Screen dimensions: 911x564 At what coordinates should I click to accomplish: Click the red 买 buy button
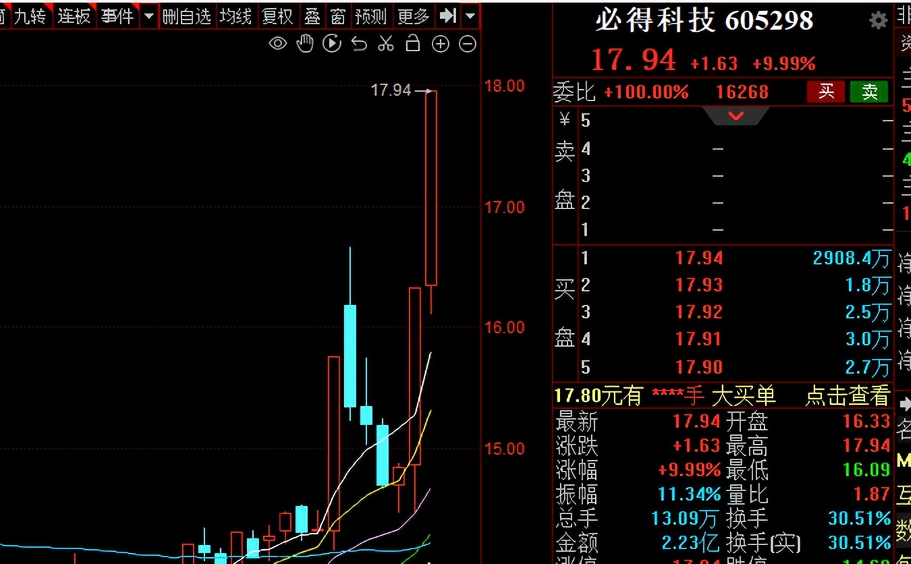click(x=826, y=92)
